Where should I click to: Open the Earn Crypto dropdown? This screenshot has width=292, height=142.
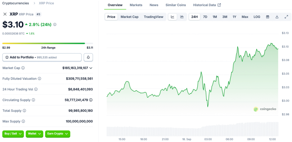(x=58, y=134)
